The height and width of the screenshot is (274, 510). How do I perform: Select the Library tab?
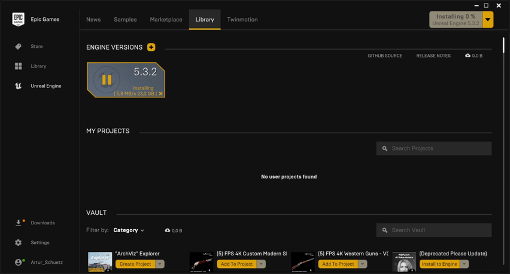coord(205,20)
